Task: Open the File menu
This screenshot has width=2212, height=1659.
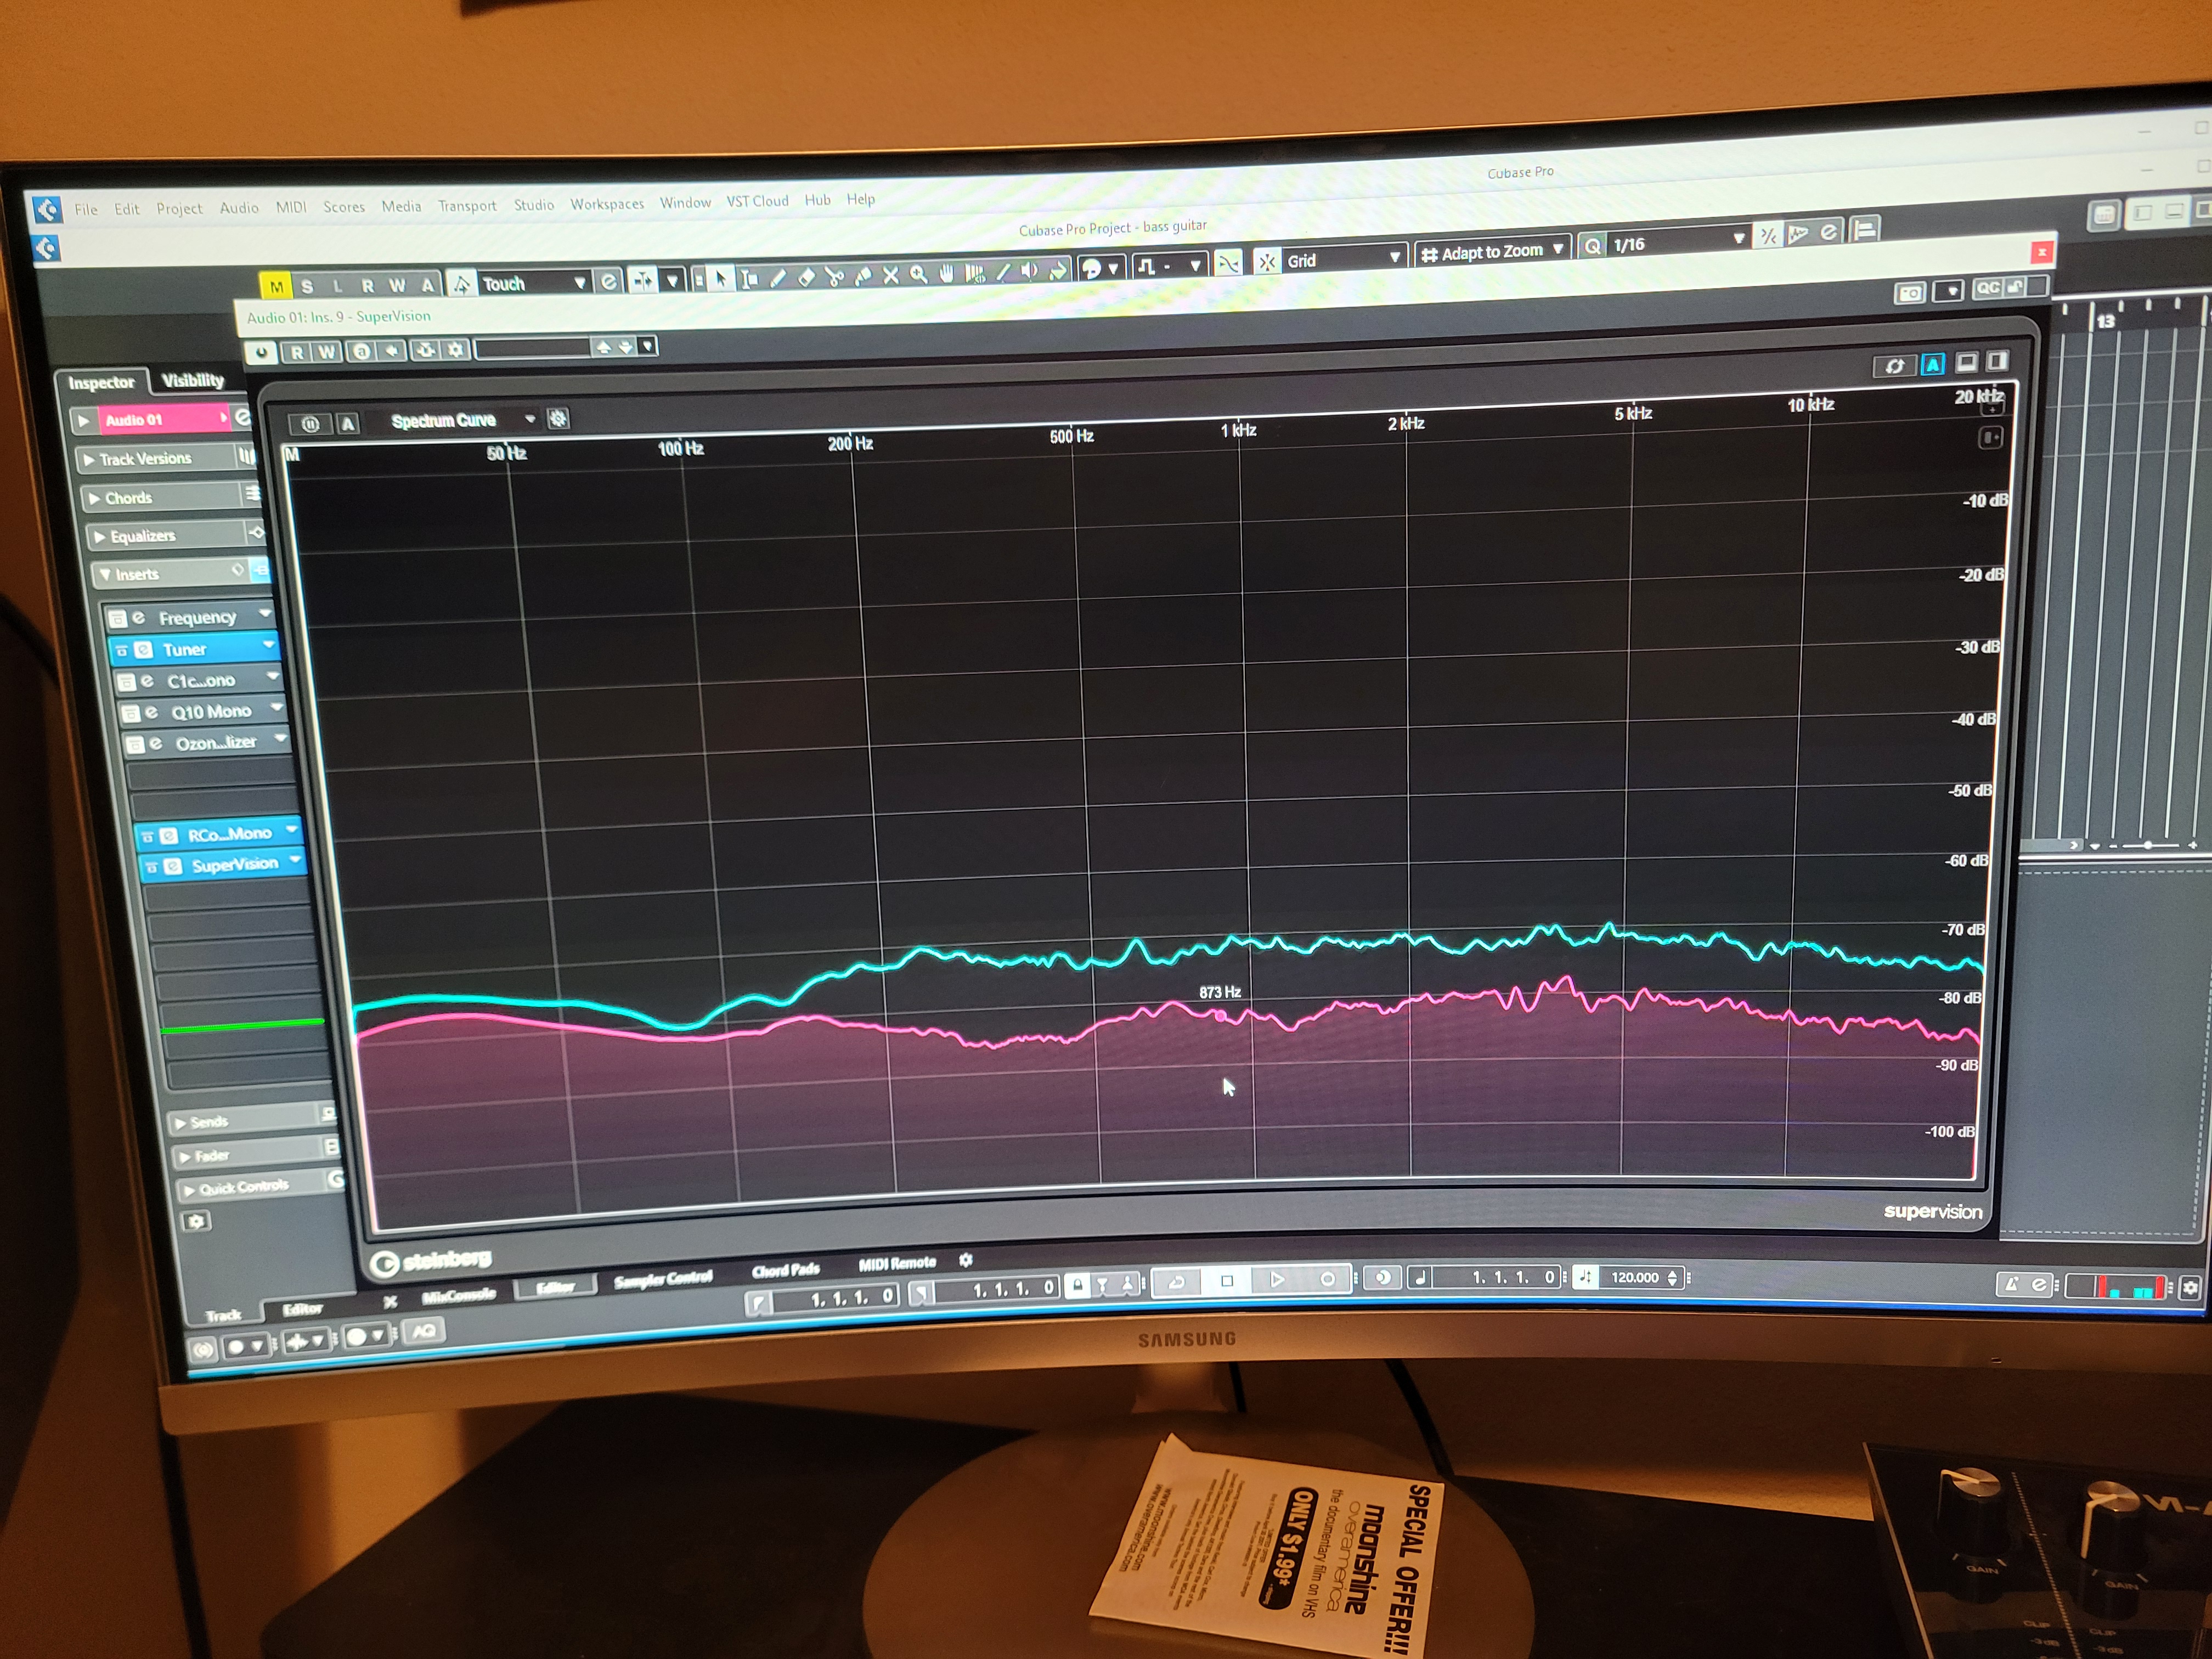Action: coord(86,209)
